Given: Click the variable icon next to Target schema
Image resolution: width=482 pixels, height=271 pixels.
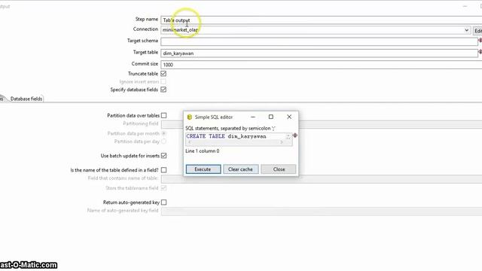Looking at the screenshot, I should (x=480, y=41).
